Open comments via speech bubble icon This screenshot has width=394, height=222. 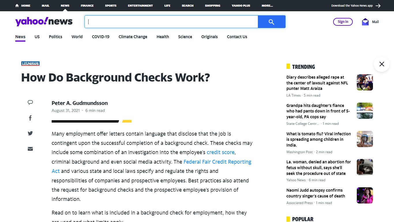pos(30,102)
